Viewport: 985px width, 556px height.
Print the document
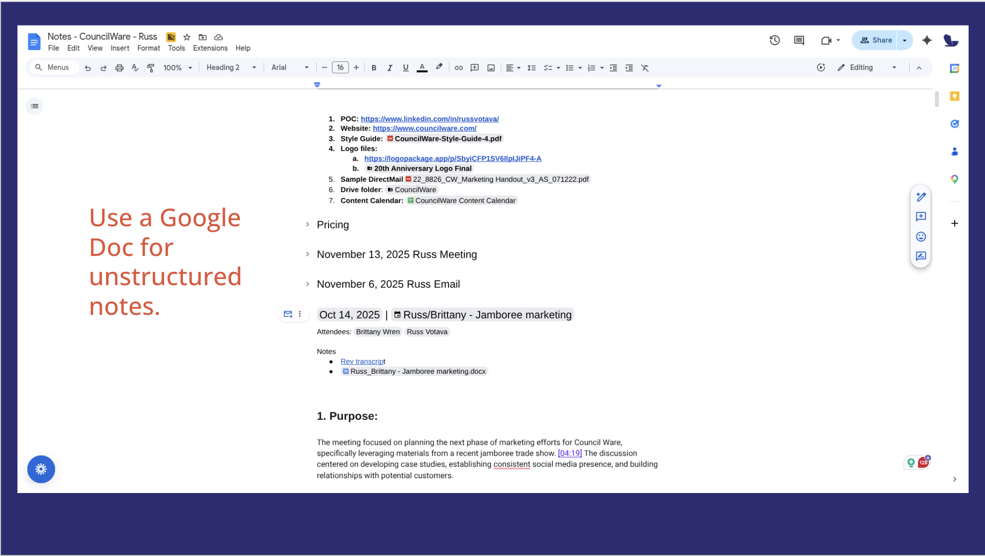(119, 68)
